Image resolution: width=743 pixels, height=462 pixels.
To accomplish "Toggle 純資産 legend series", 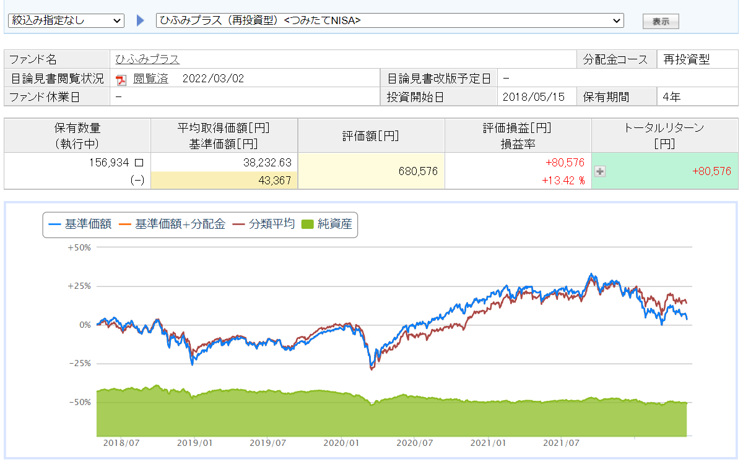I will (x=326, y=225).
